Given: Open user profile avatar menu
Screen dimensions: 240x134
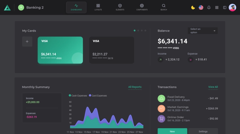Looking at the screenshot, I should point(232,7).
